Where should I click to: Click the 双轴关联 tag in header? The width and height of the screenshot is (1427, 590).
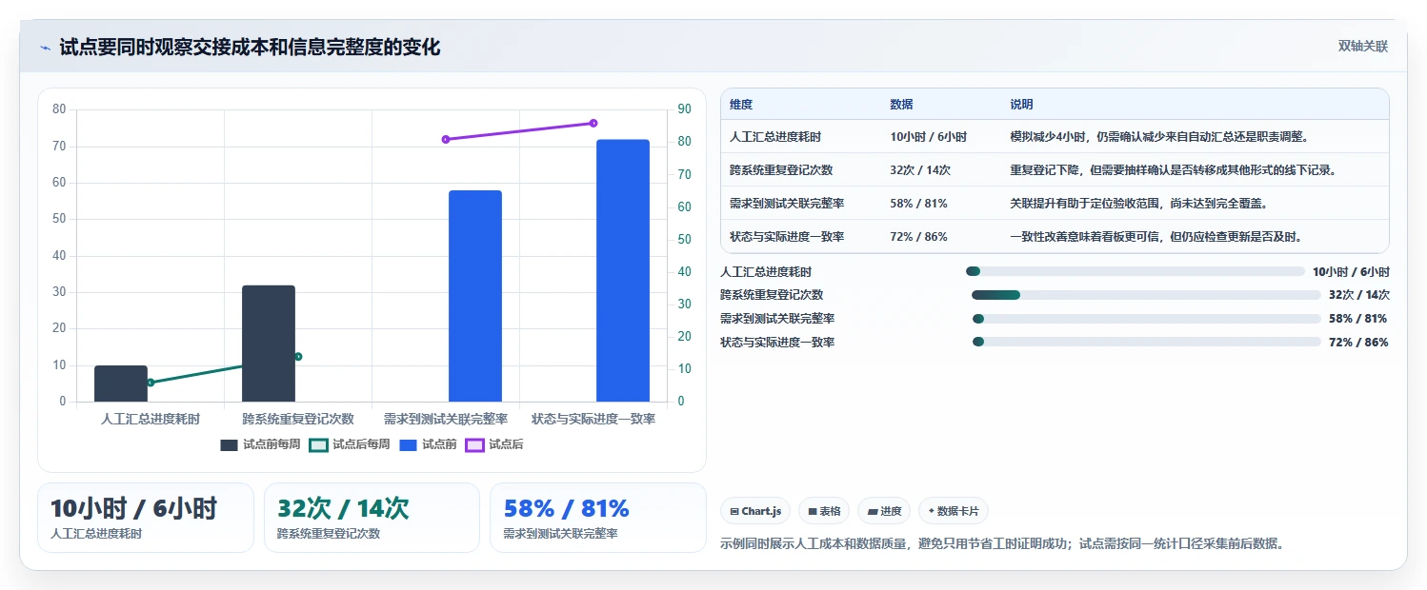click(x=1362, y=46)
